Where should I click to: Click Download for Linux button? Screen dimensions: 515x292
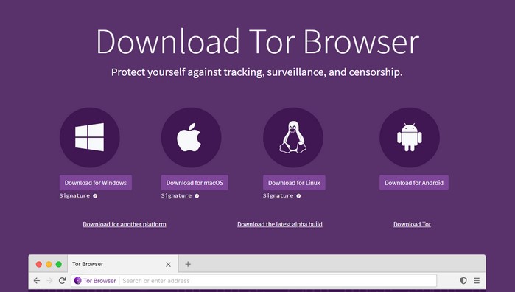[294, 183]
